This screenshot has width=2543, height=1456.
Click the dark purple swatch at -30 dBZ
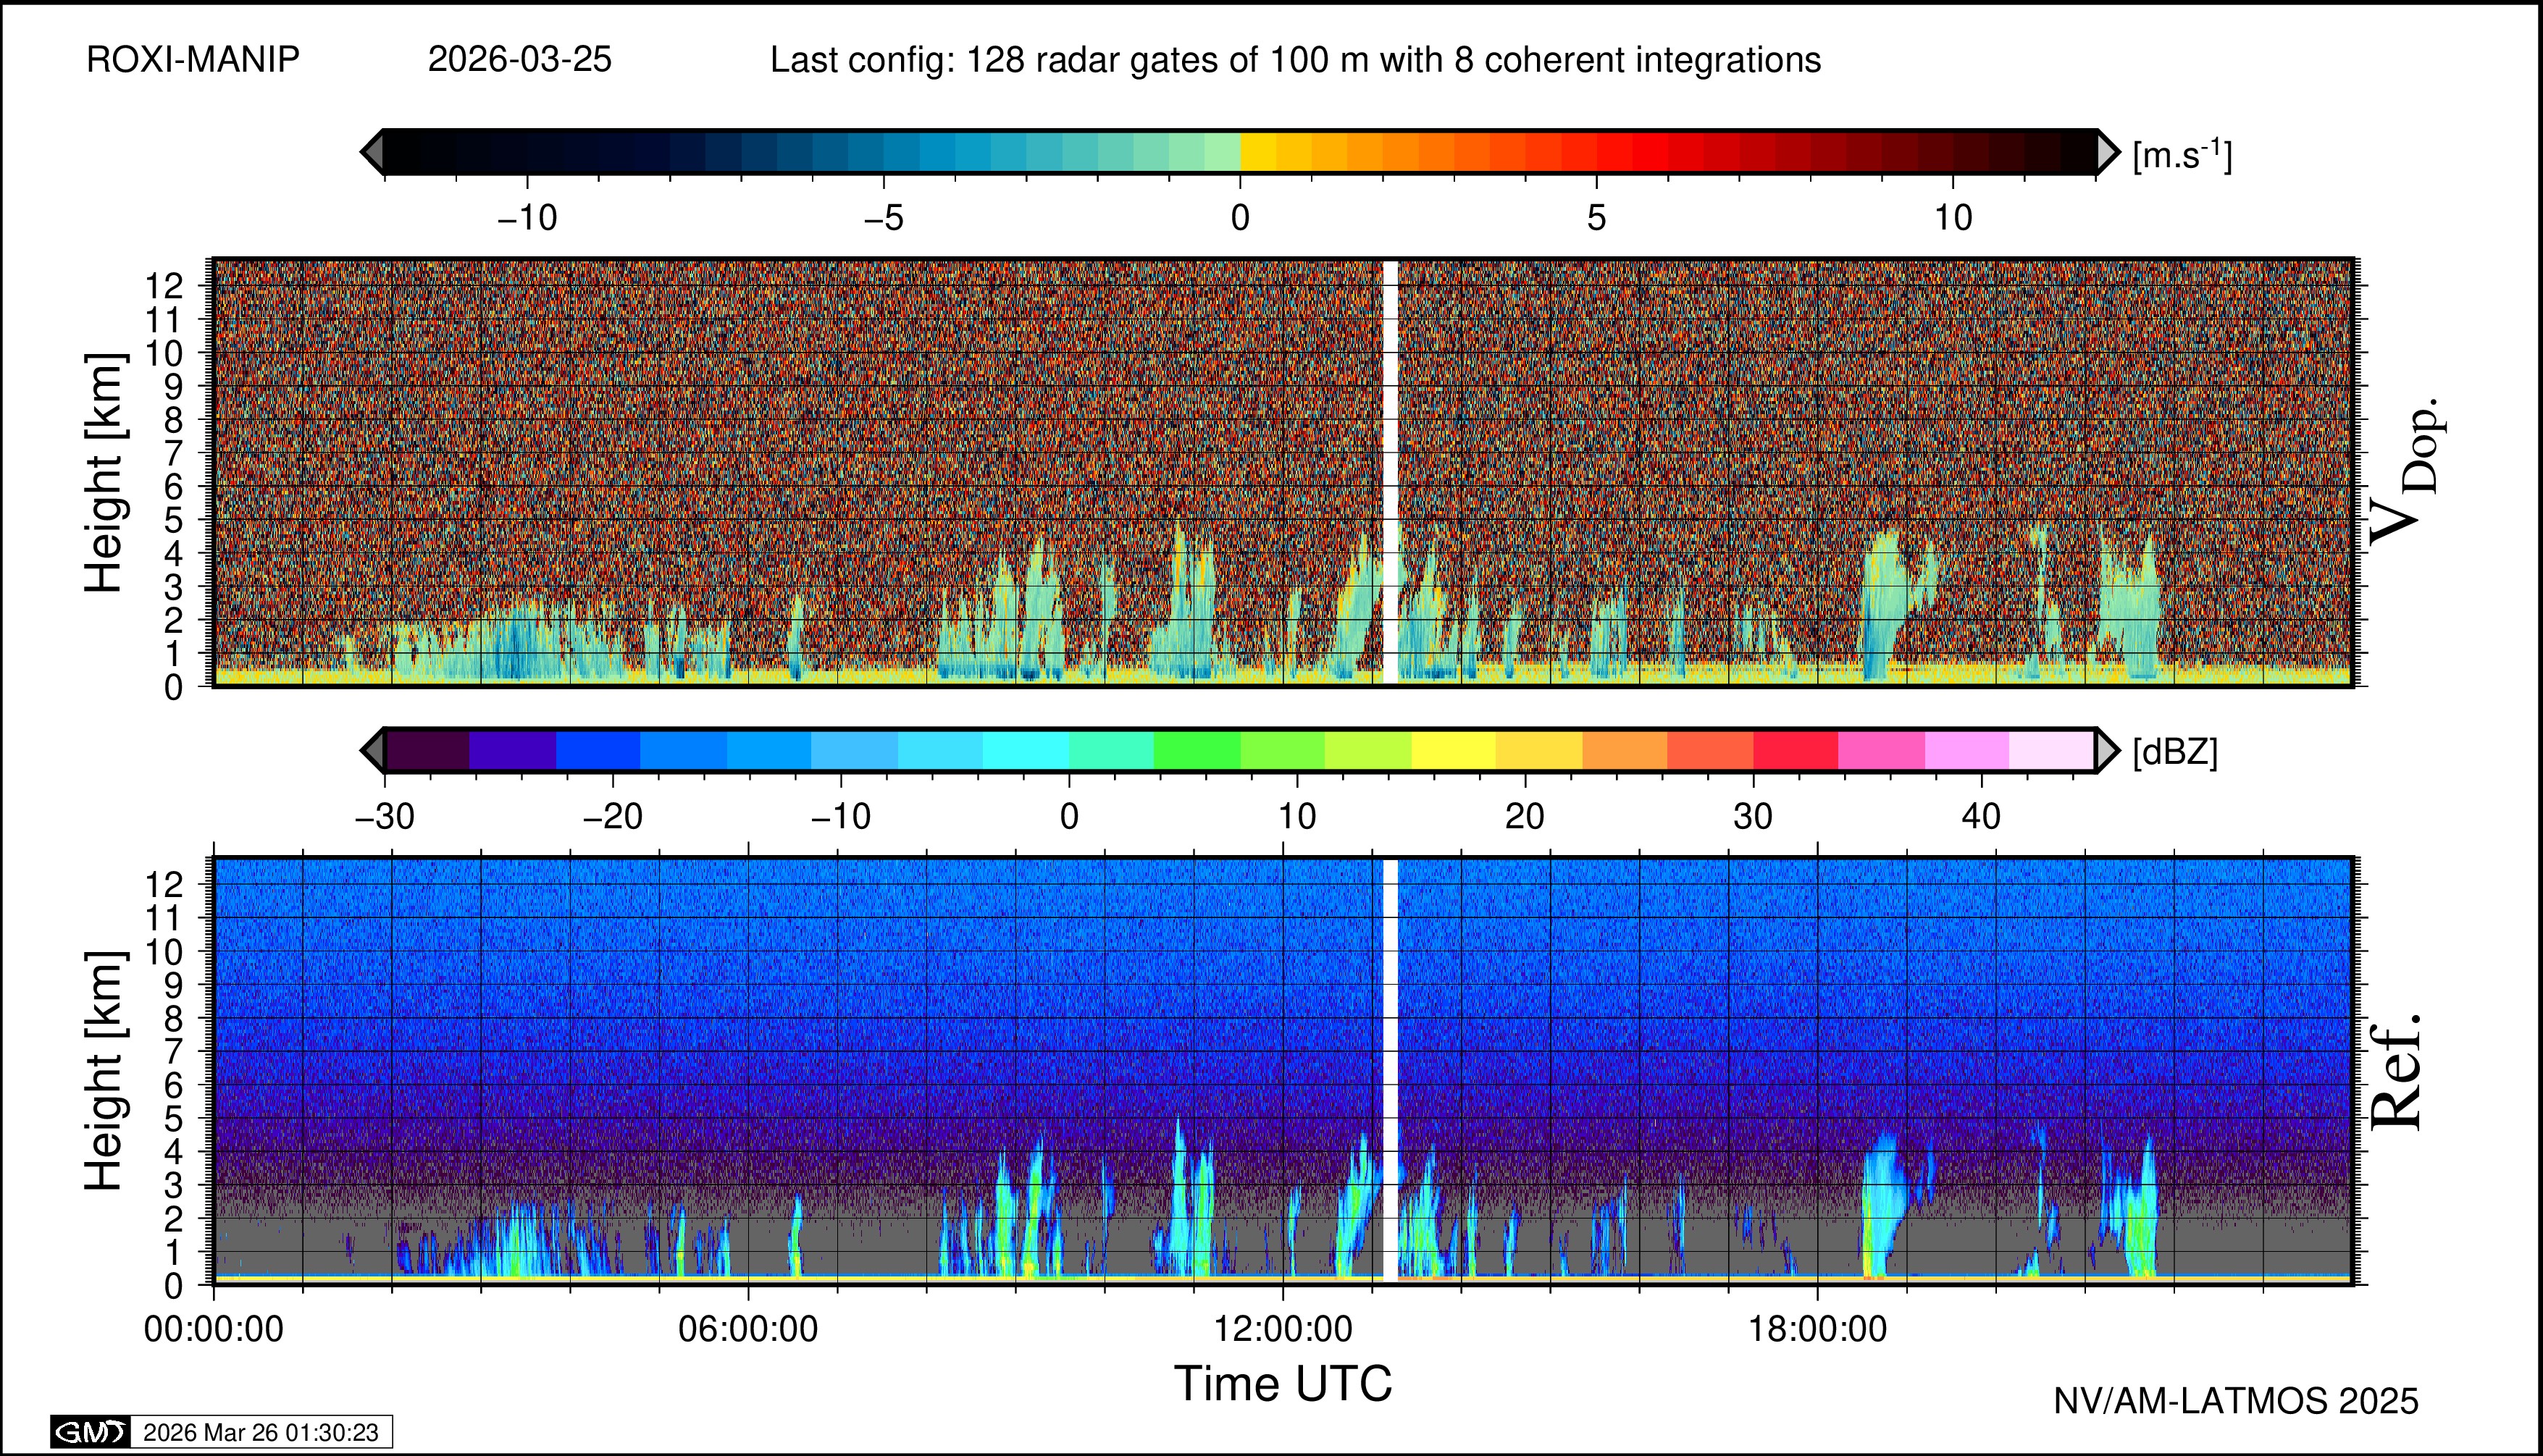pos(427,750)
